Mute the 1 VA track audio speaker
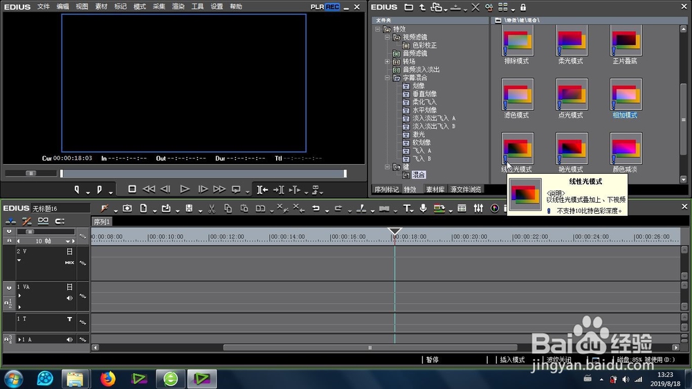692x389 pixels. pos(69,298)
